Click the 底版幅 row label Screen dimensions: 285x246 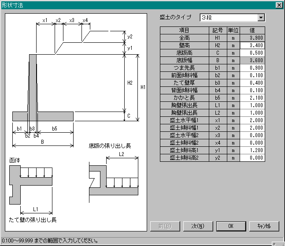[185, 60]
